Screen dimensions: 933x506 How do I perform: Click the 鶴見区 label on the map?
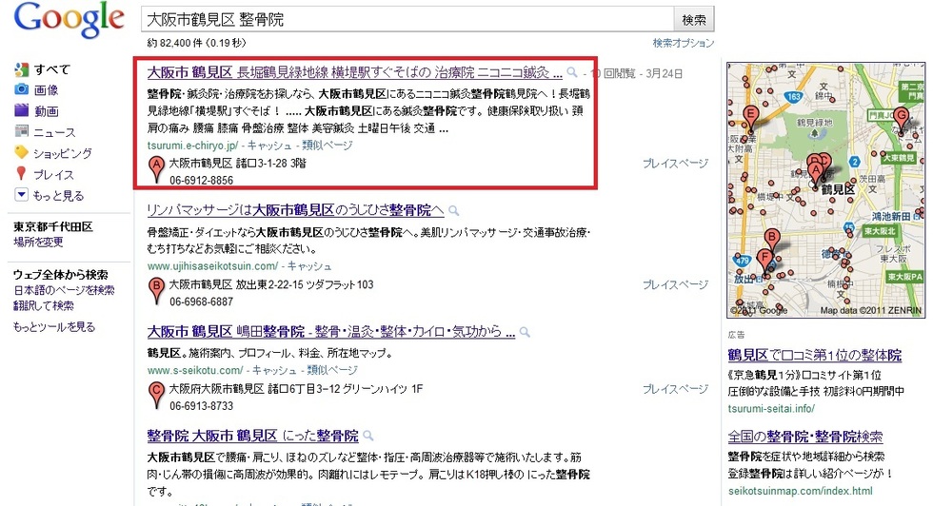pos(839,189)
